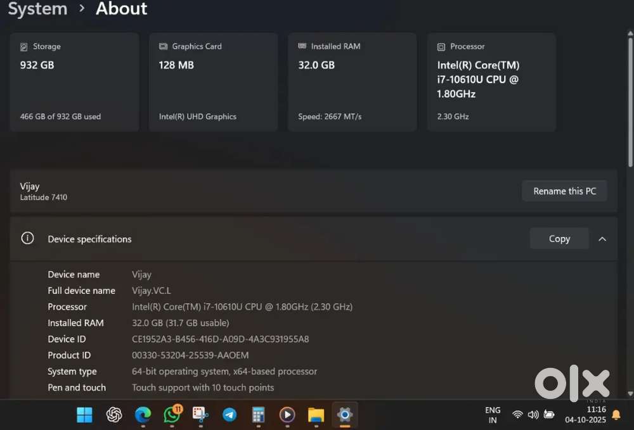
Task: Open the Settings gear icon on taskbar
Action: click(345, 415)
